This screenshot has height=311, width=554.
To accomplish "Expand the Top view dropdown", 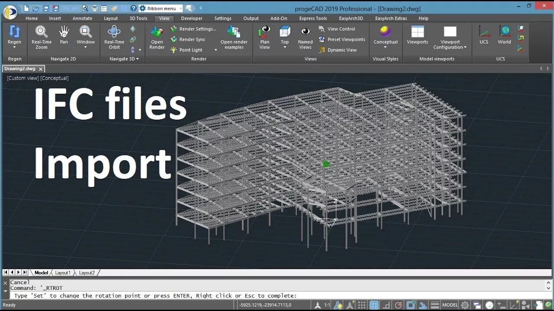I will click(285, 47).
